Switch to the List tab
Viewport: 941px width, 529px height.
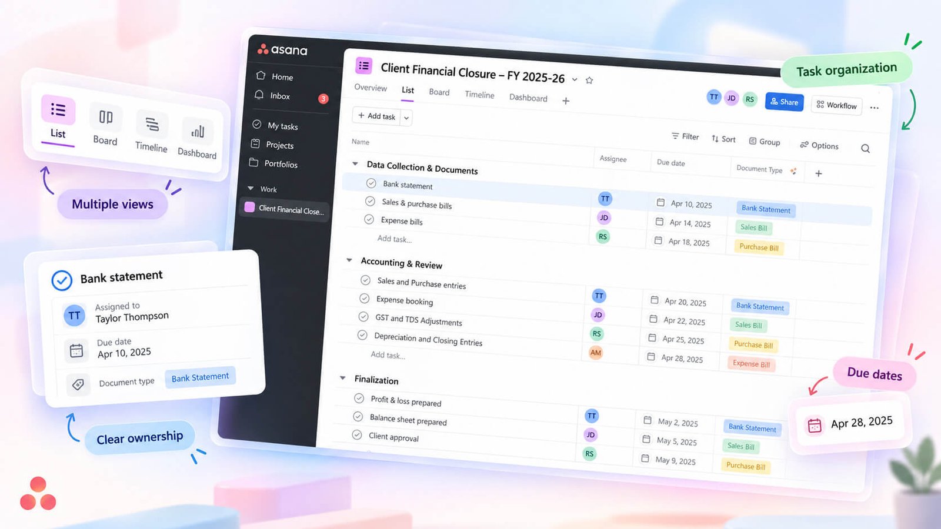pos(408,90)
